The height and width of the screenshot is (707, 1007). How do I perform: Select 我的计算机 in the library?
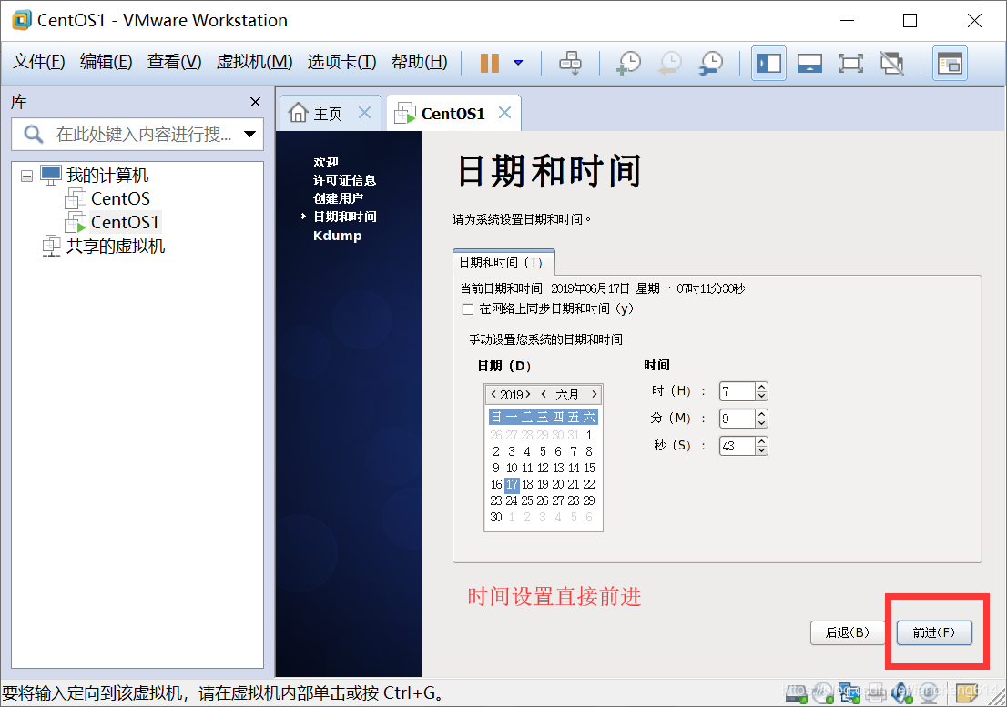coord(107,175)
